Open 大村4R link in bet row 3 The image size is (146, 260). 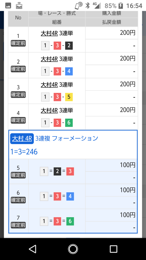[x=49, y=85]
